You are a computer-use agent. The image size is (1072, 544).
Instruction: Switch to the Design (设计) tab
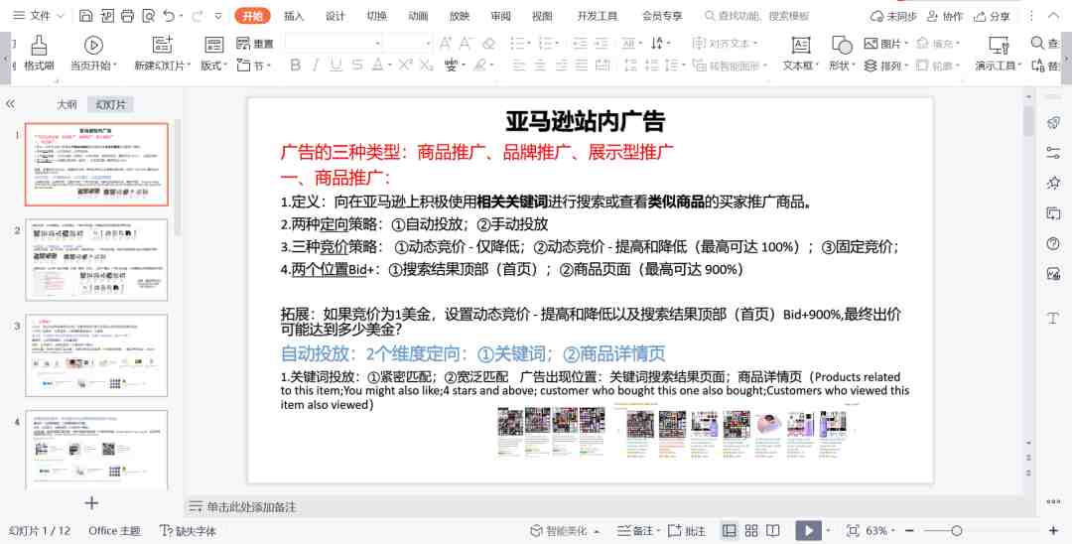click(335, 16)
